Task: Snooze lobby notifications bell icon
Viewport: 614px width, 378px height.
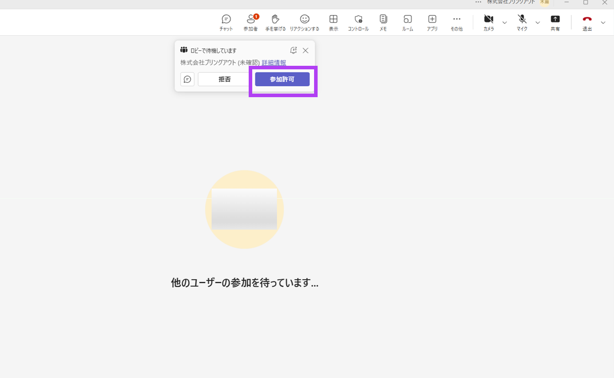Action: [x=293, y=50]
